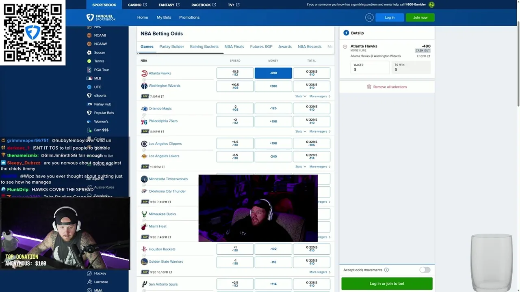Click the Philadelphia 76ers team logo

coord(144,121)
